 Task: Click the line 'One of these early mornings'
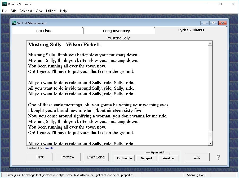pyautogui.click(x=99, y=105)
